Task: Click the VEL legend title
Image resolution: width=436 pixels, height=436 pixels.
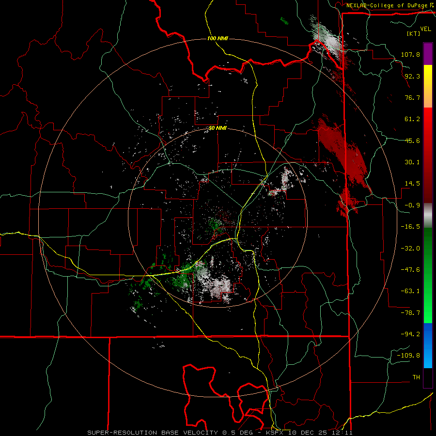Action: [425, 29]
